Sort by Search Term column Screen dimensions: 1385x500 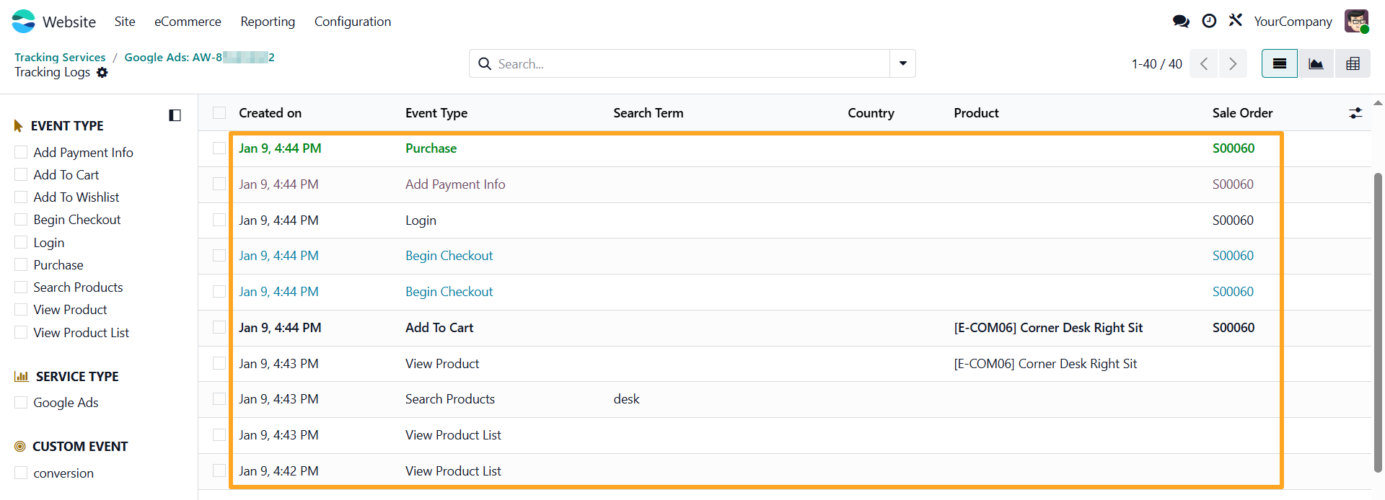[648, 112]
